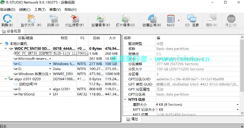Click the C: partition drive icon
Image resolution: width=244 pixels, height=128 pixels.
[15, 64]
